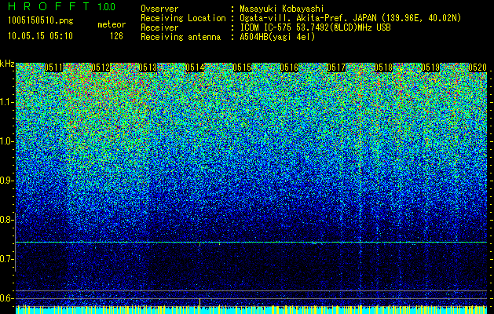Image resolution: width=494 pixels, height=314 pixels.
Task: Click the cyan signal level strip at the bottom
Action: coord(251,311)
